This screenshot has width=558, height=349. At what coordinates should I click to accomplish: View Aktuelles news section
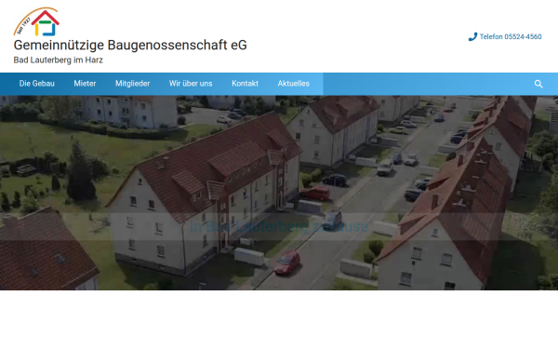294,84
